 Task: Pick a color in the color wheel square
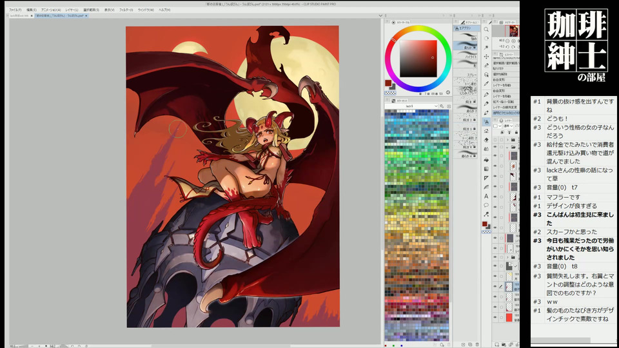pyautogui.click(x=418, y=59)
